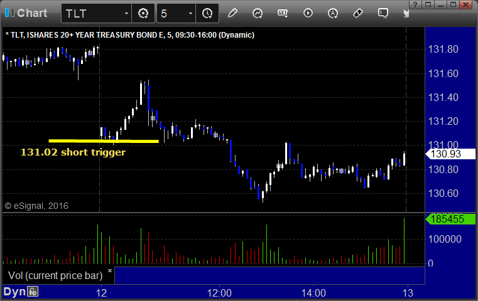Select the pencil drawing tool
The height and width of the screenshot is (301, 478).
(x=232, y=13)
